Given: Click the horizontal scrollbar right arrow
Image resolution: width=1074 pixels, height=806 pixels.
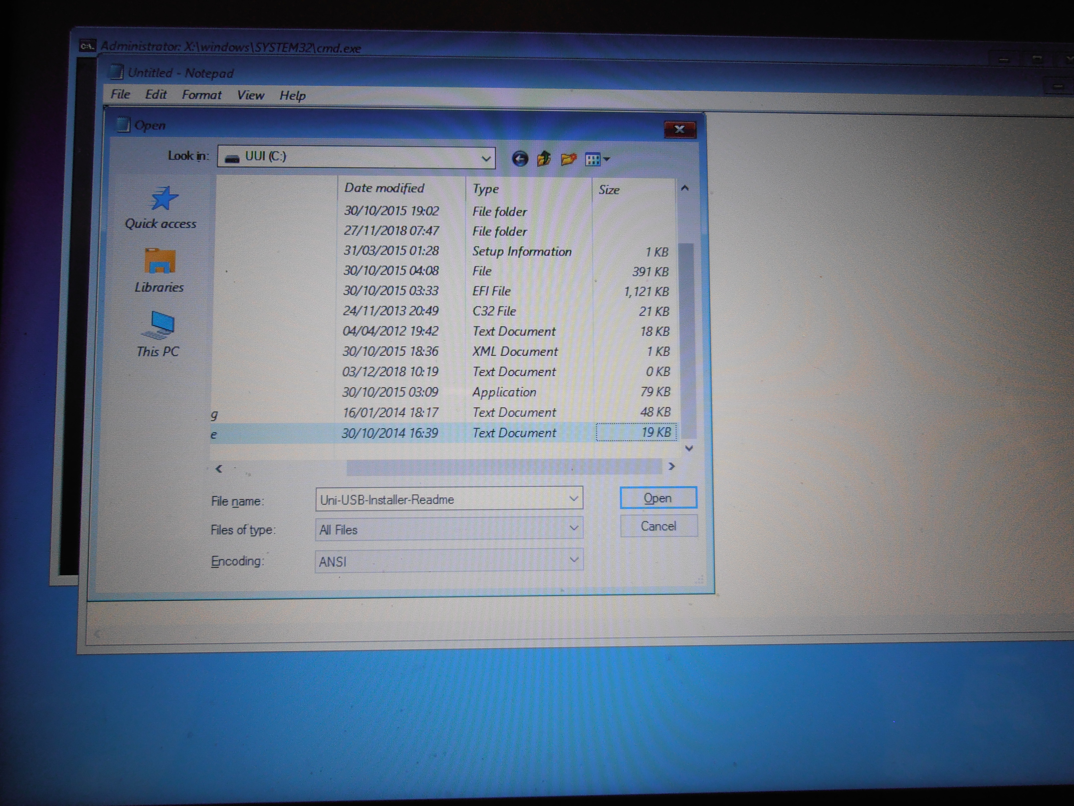Looking at the screenshot, I should (672, 466).
